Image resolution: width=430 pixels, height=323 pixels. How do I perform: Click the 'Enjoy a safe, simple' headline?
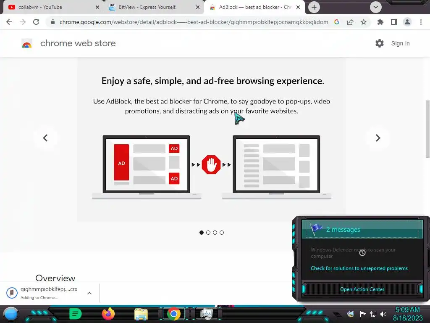tap(213, 81)
